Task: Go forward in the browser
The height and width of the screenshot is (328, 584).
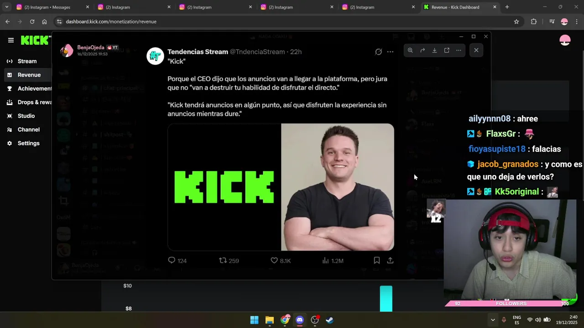Action: point(20,21)
